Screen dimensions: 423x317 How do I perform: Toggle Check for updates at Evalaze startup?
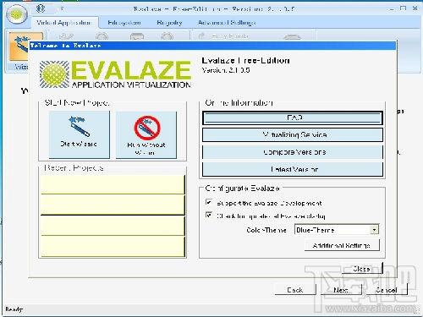(x=209, y=216)
